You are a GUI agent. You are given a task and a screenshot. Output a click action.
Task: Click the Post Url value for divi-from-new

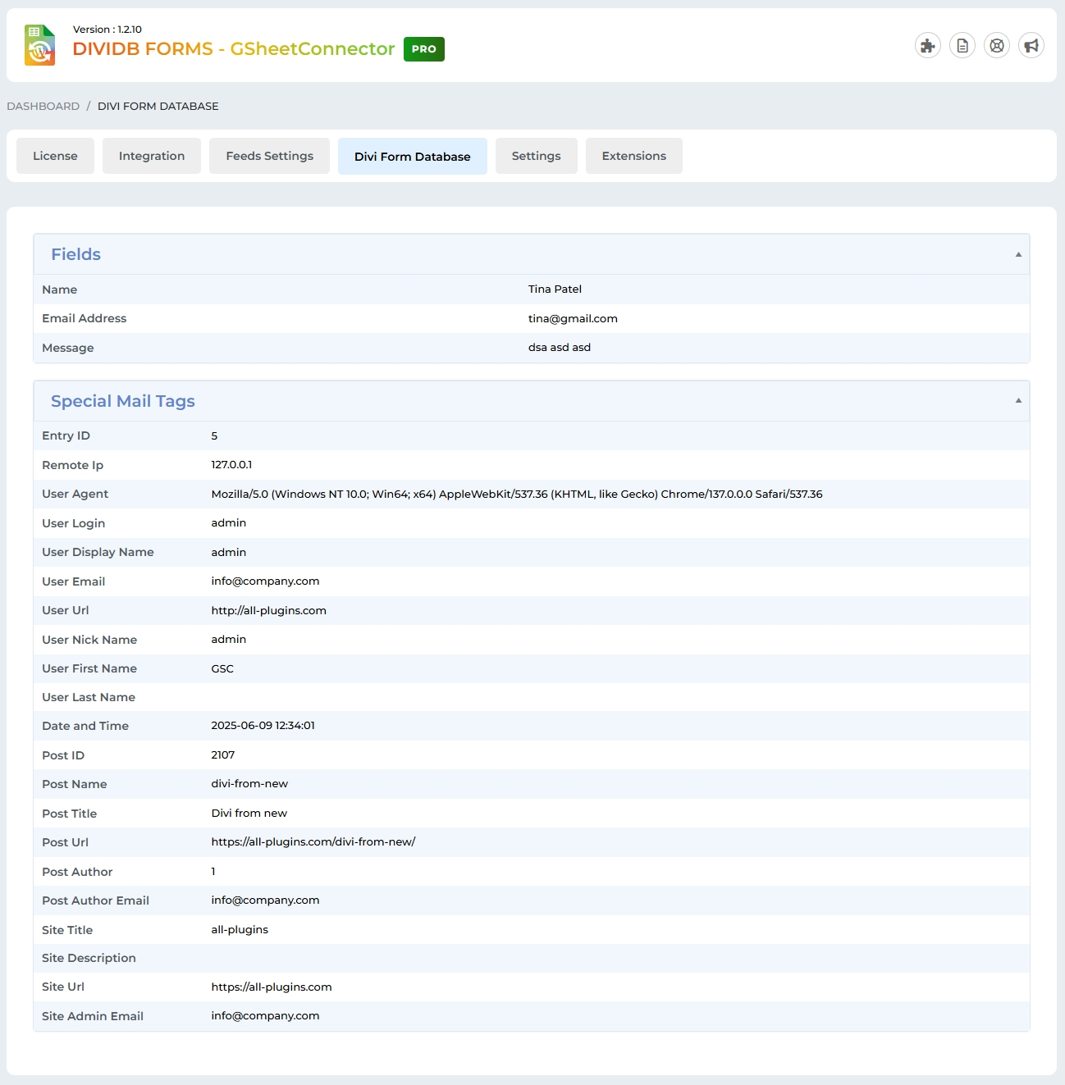313,842
